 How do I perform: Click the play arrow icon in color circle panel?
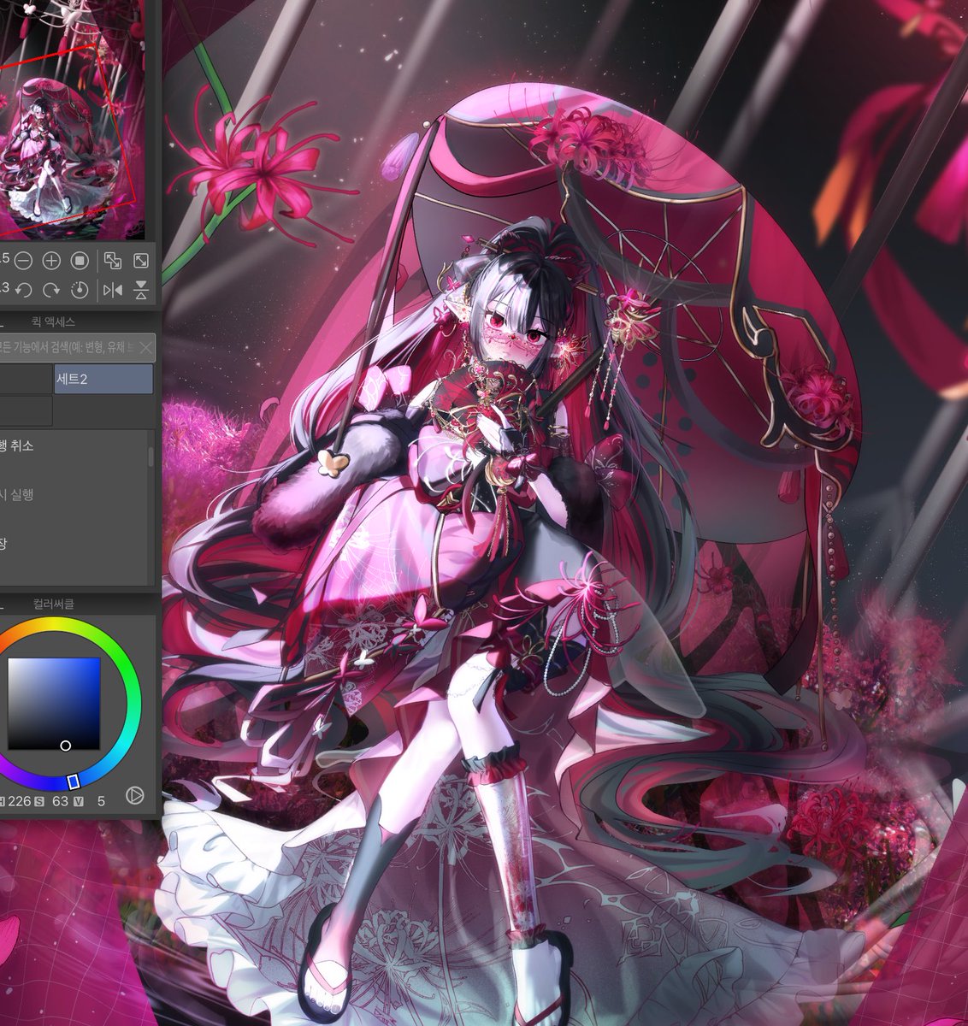click(x=134, y=796)
